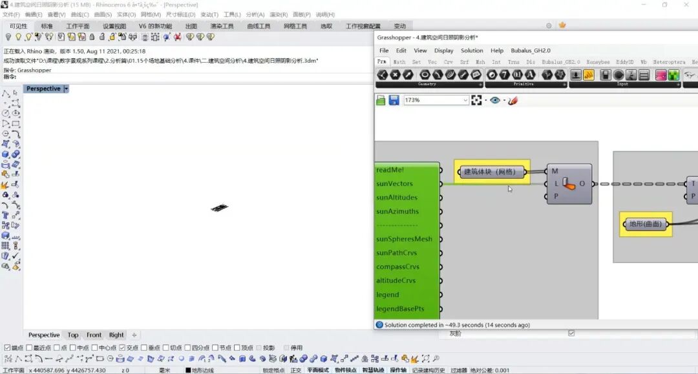Expand the Geometry panel in Grasshopper ribbon
The height and width of the screenshot is (374, 698).
coord(480,85)
